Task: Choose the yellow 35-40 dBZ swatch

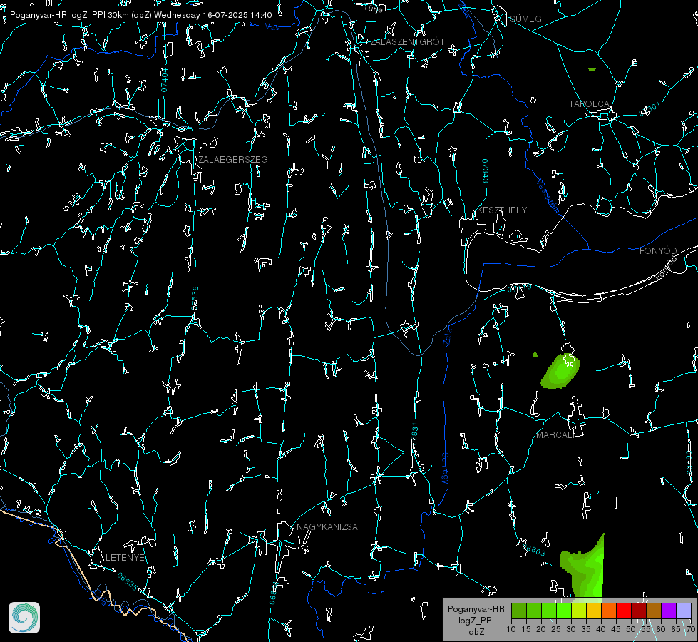Action: tap(594, 611)
